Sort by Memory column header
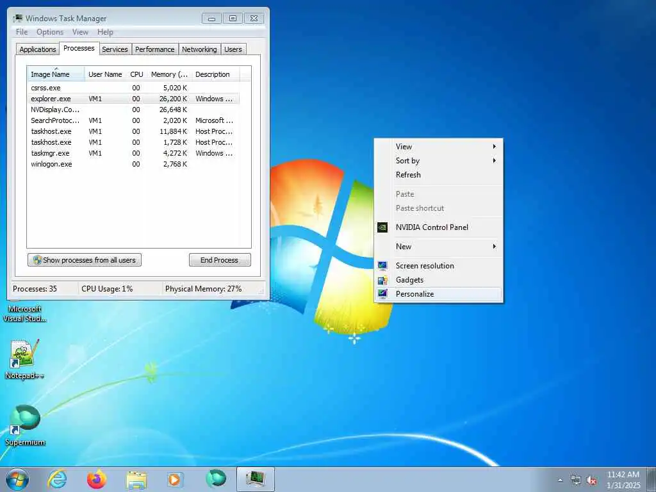656x492 pixels. tap(169, 74)
